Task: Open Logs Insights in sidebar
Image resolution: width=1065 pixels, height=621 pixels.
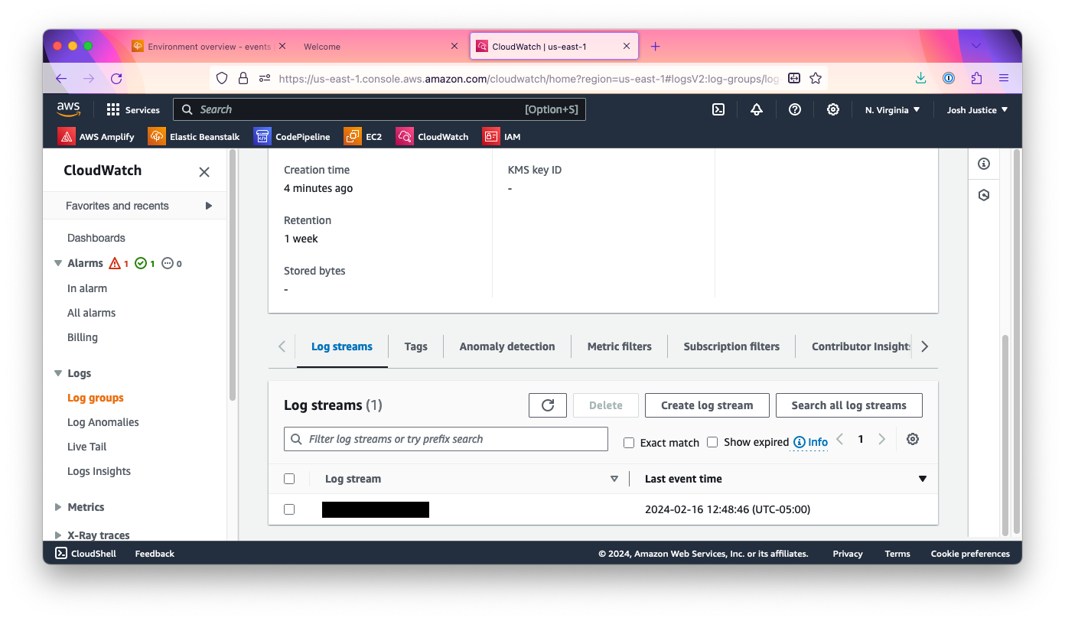Action: click(99, 471)
